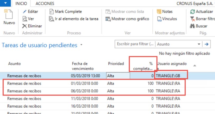Open the Asunto filter field dropdown

(x=199, y=44)
